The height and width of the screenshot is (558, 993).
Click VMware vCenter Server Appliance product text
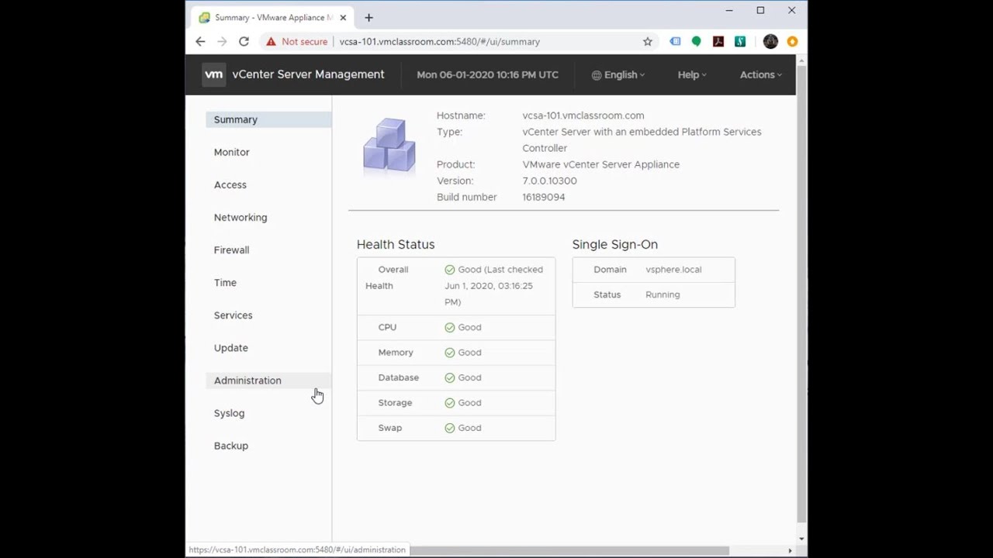(x=600, y=164)
